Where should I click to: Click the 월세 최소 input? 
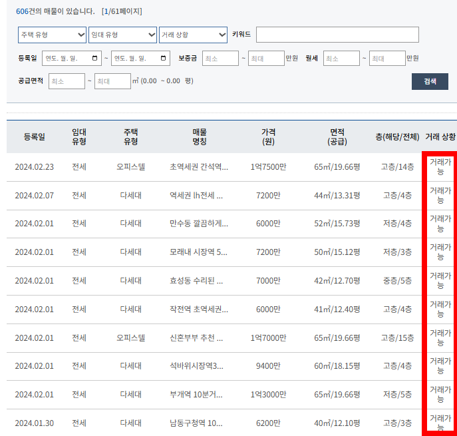(341, 59)
